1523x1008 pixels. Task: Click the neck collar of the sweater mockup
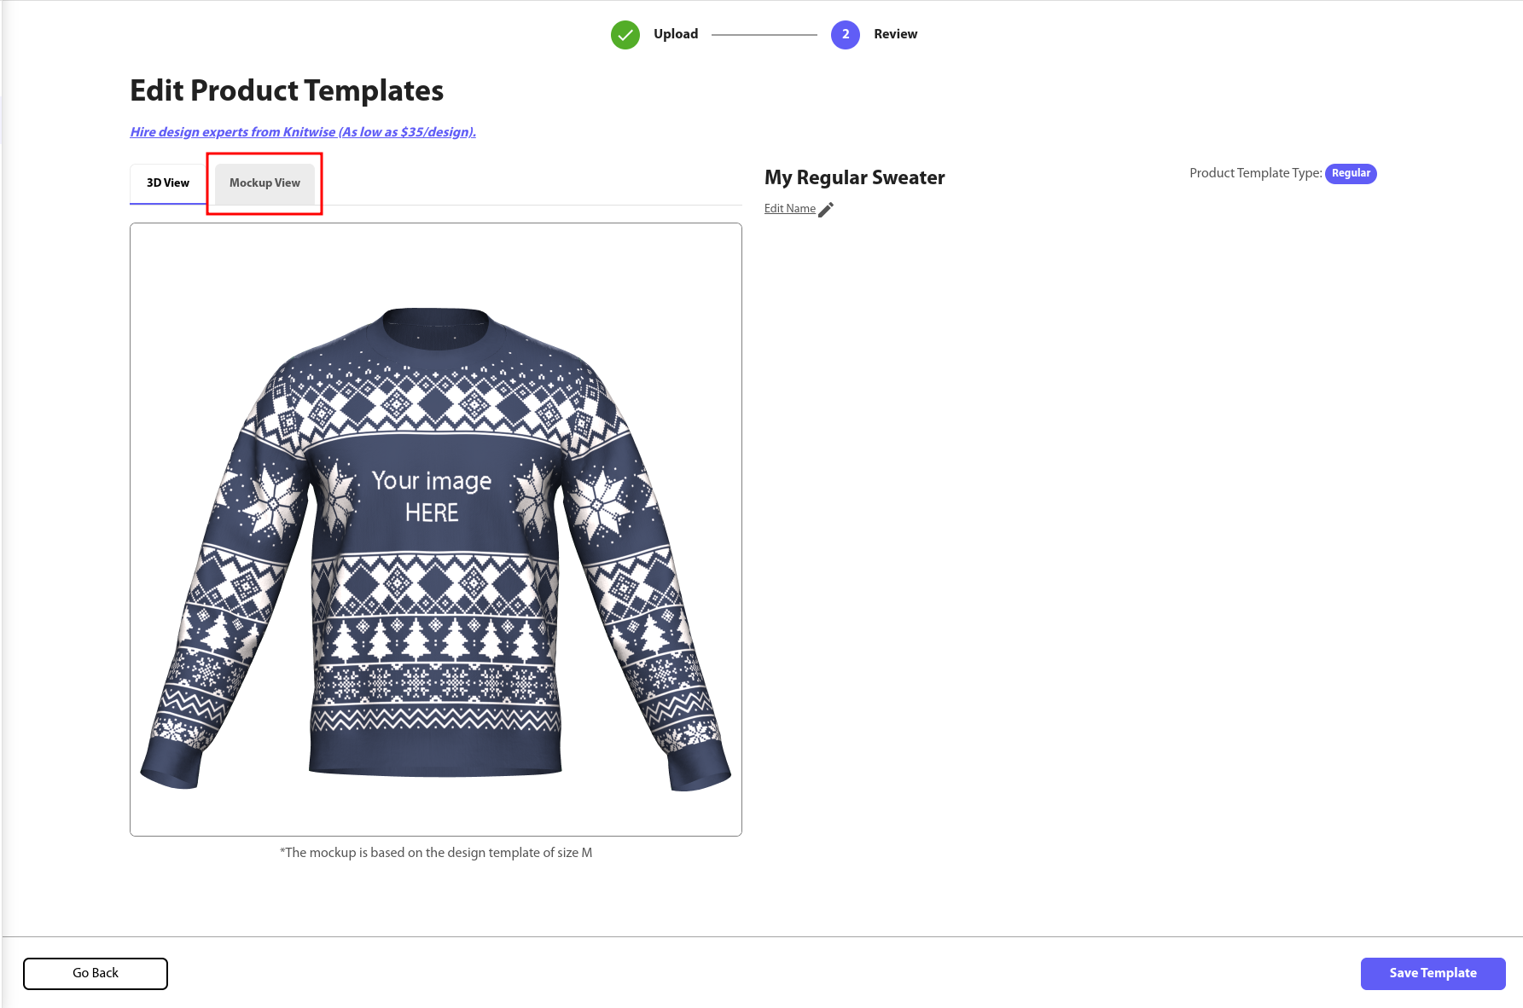click(436, 329)
